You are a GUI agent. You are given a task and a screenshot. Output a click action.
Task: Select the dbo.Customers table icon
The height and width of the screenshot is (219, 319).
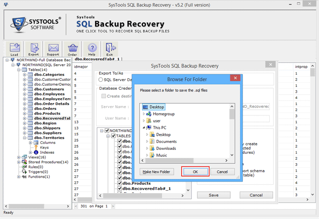(x=30, y=89)
